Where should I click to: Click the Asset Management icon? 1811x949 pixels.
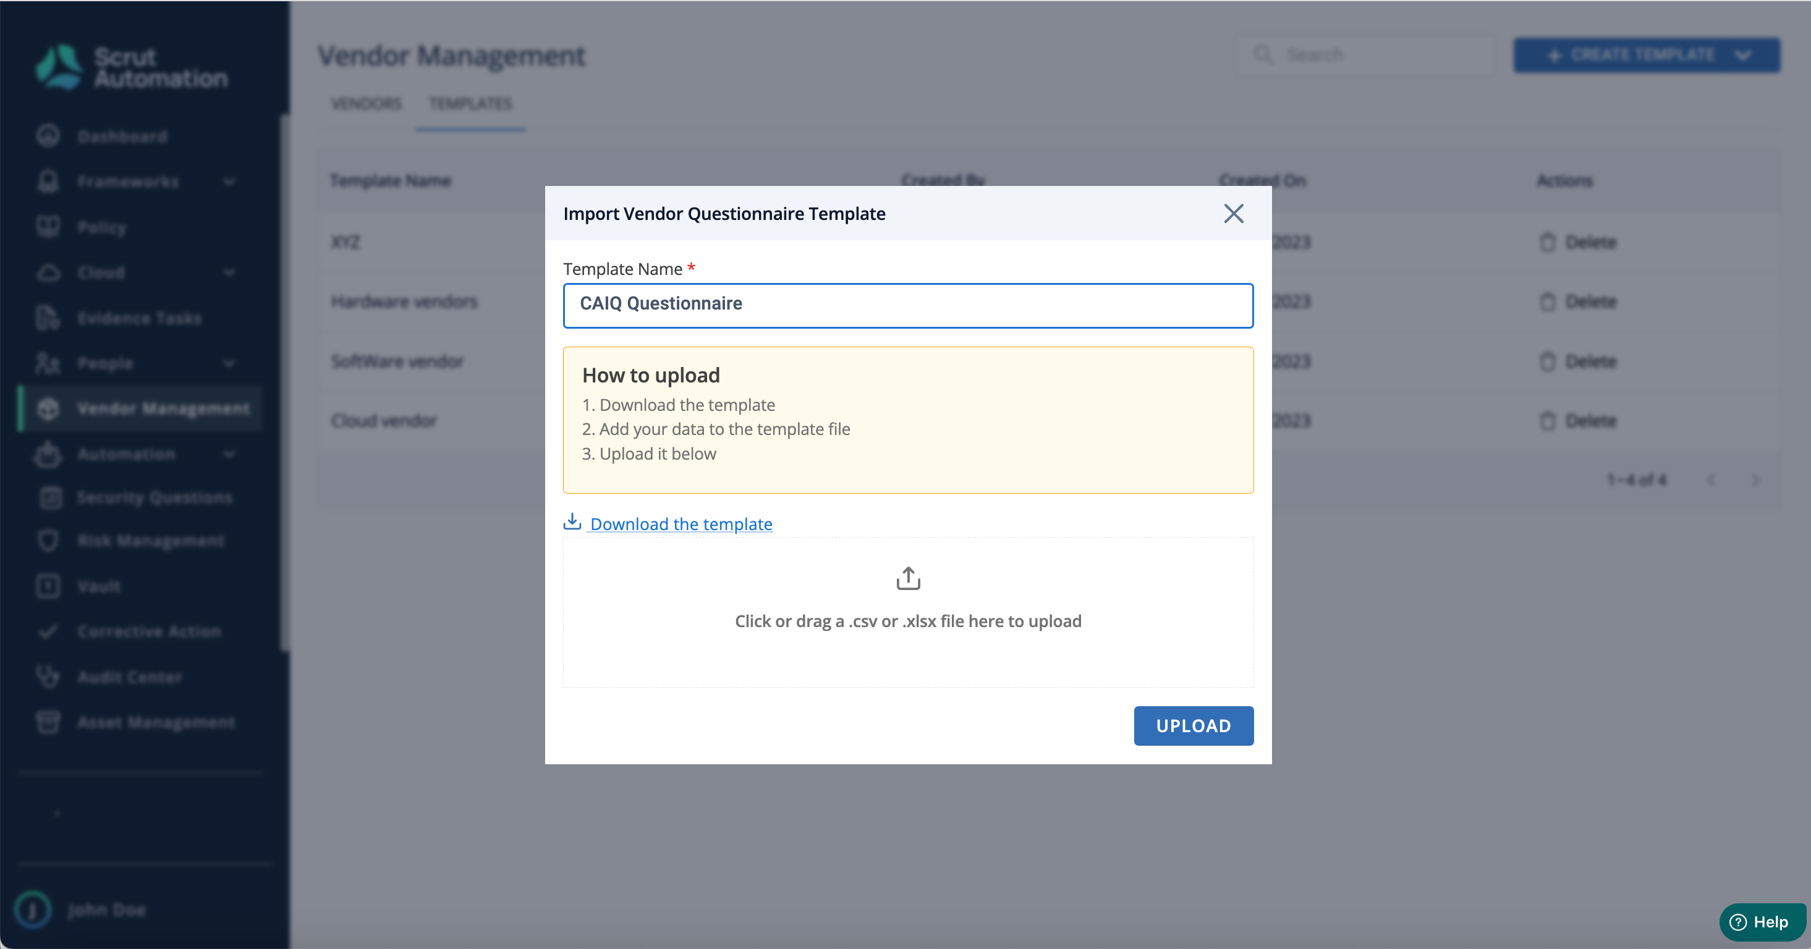[48, 722]
